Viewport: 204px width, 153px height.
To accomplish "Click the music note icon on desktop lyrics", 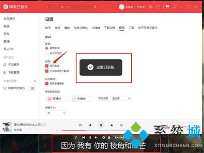I will (x=76, y=137).
